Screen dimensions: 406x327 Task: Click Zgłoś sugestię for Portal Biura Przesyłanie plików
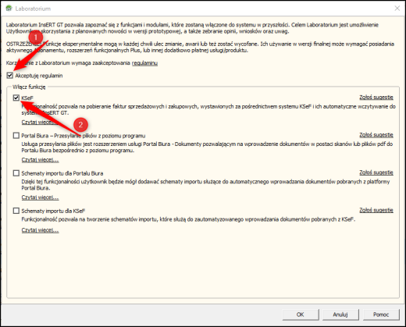(376, 135)
